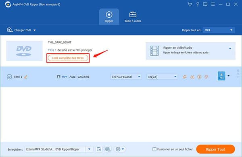Click the register key icon
This screenshot has height=157, width=242.
click(198, 4)
